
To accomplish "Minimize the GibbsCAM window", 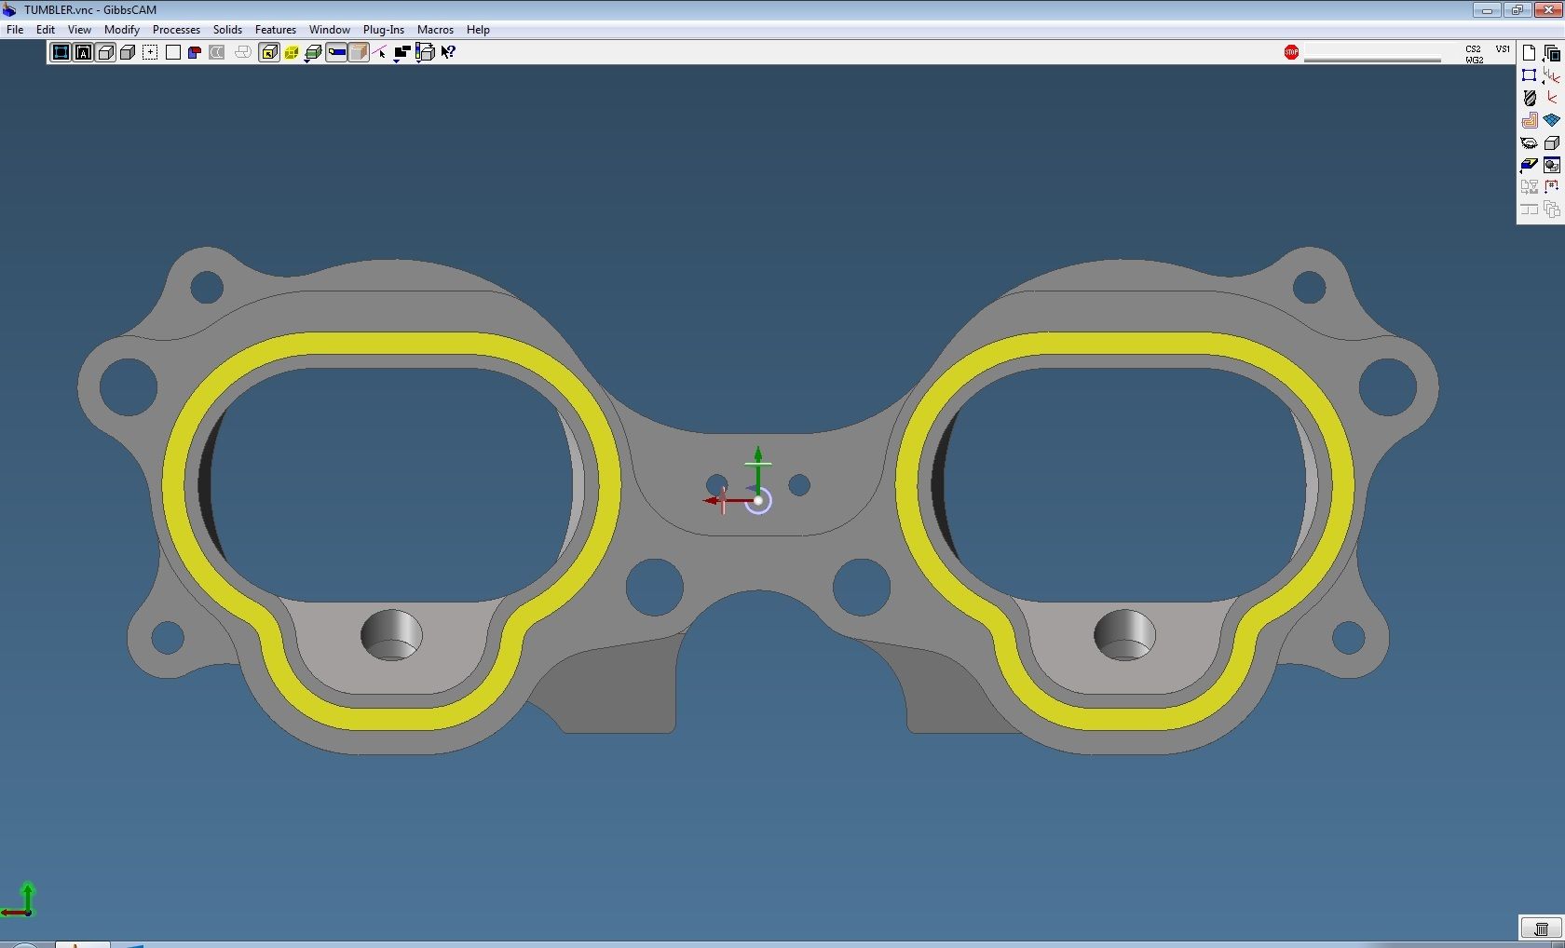I will coord(1487,10).
